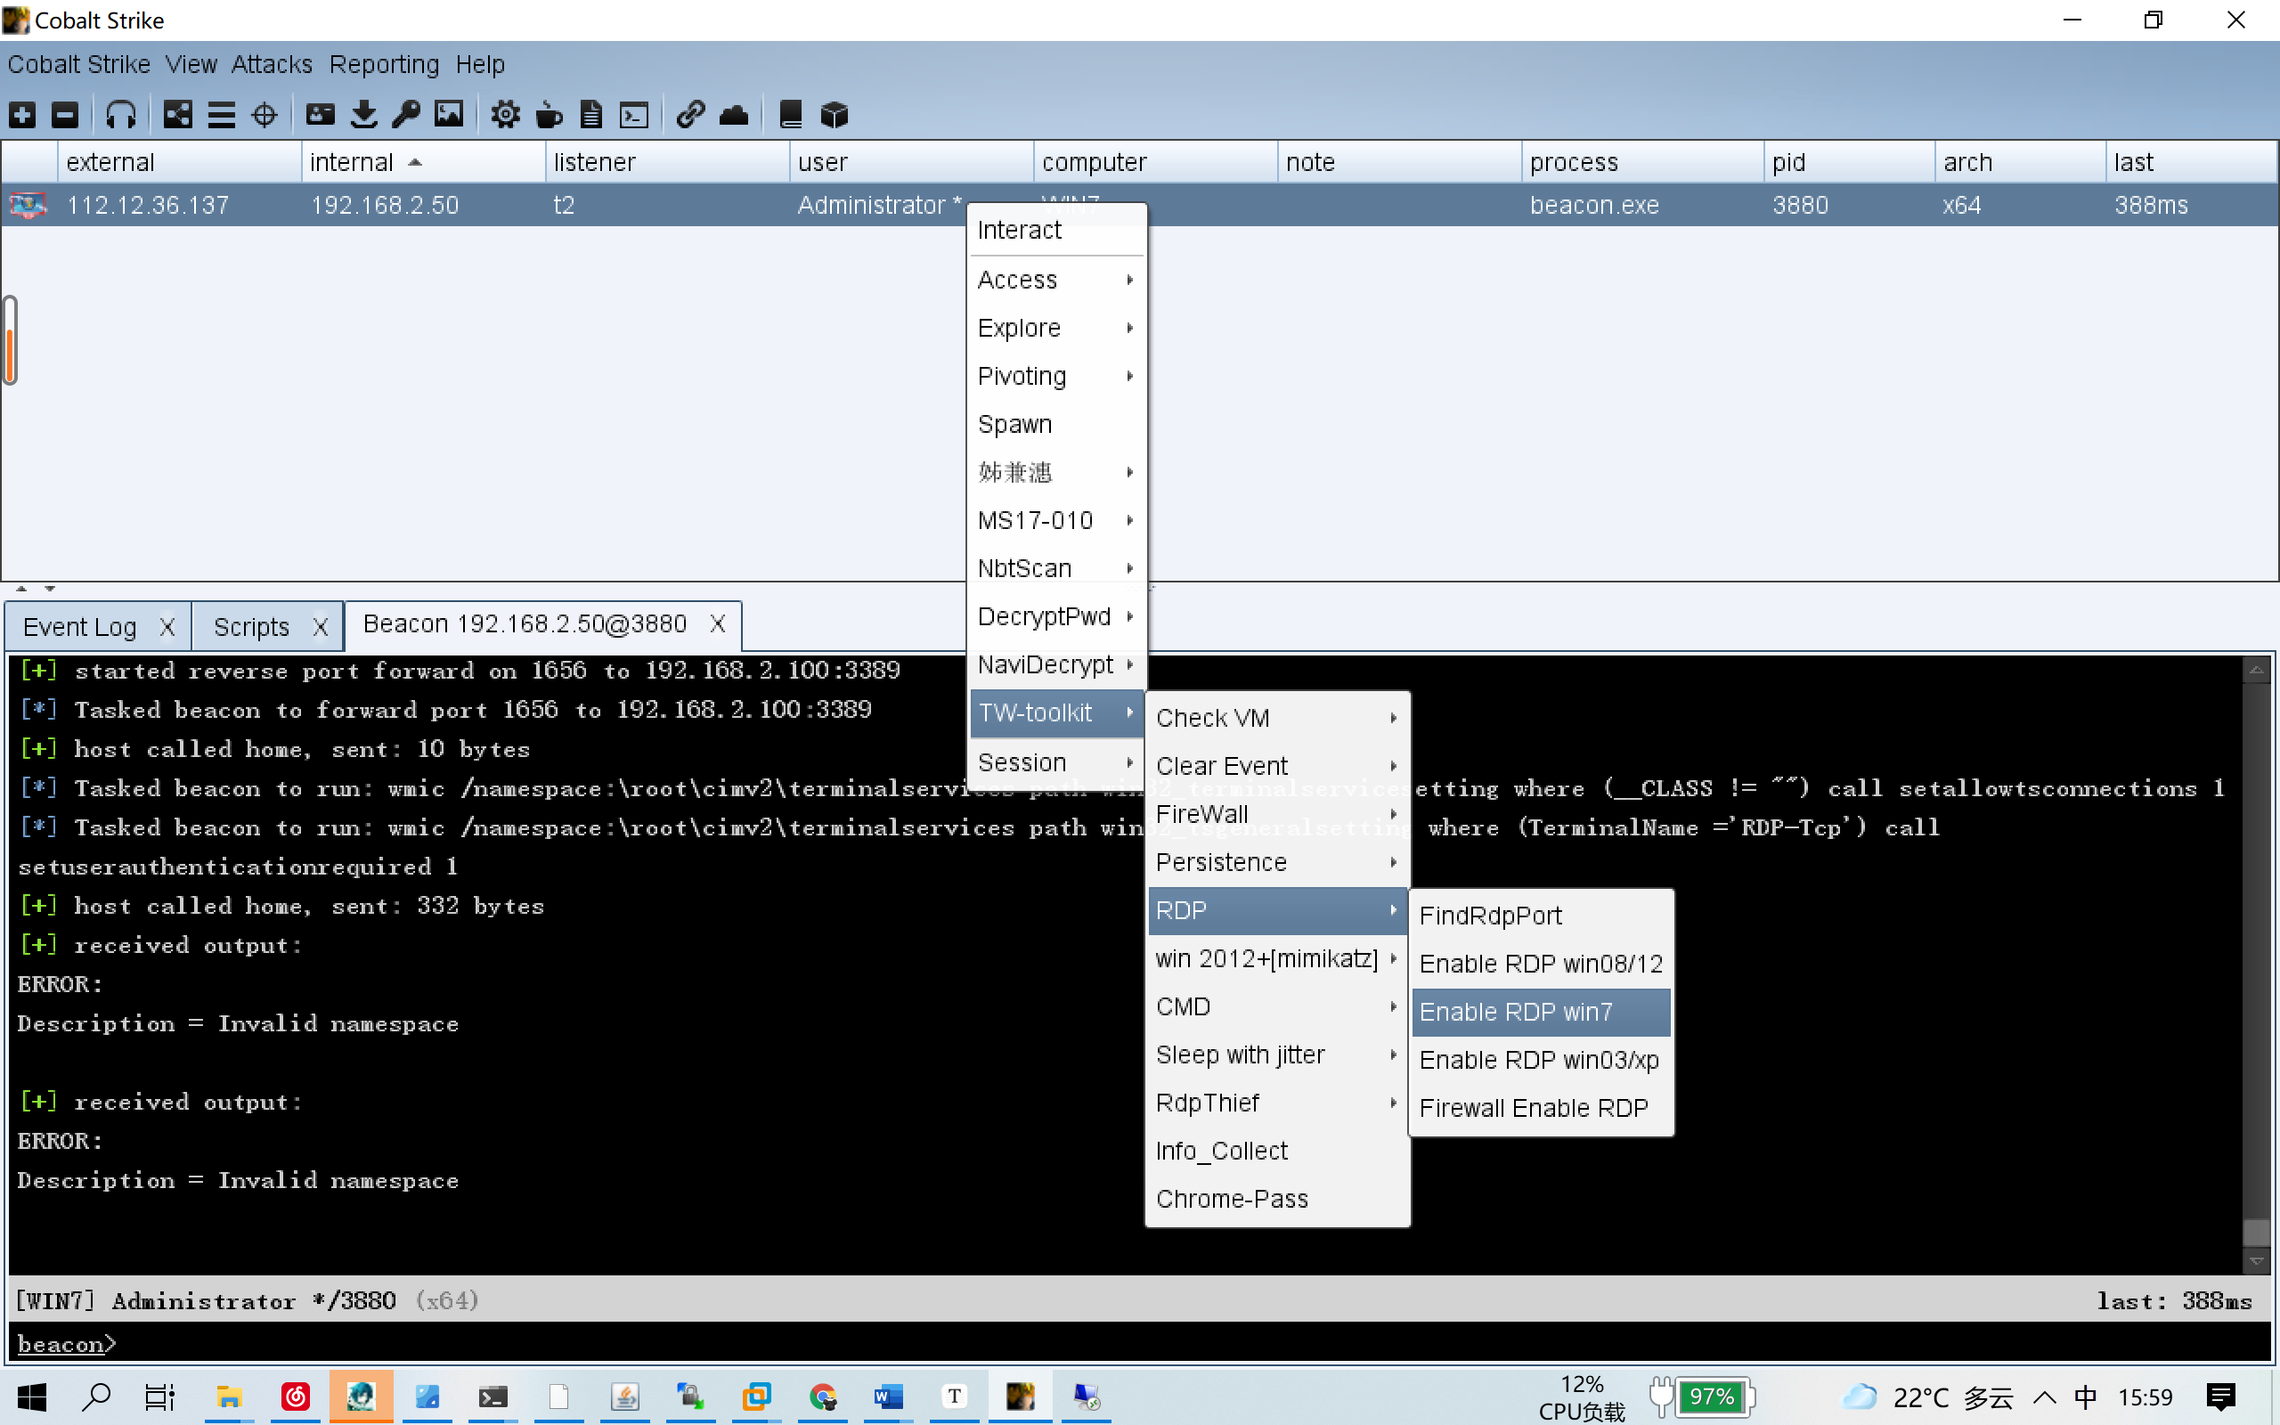Open Listeners via the headphones icon
This screenshot has height=1425, width=2280.
[120, 115]
